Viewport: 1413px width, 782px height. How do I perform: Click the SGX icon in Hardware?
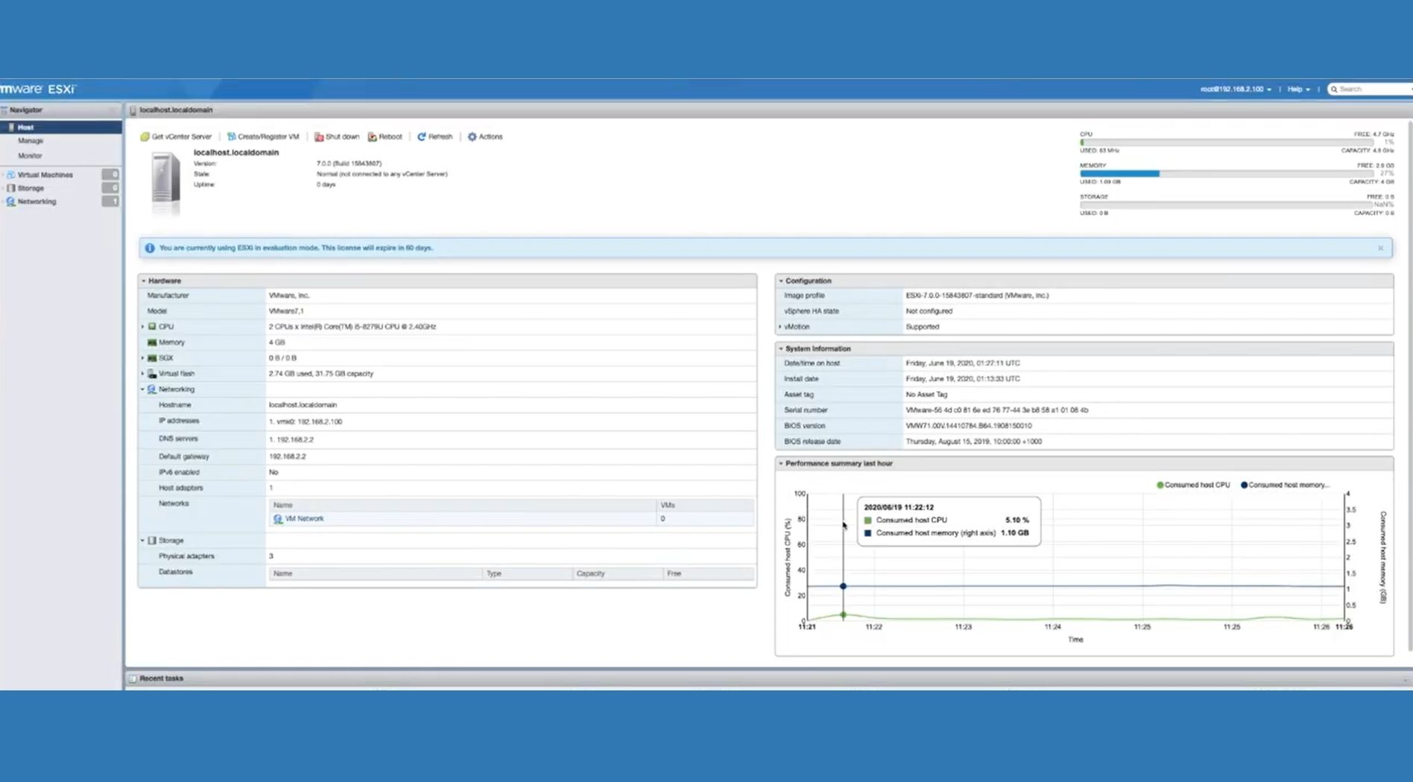[x=152, y=358]
